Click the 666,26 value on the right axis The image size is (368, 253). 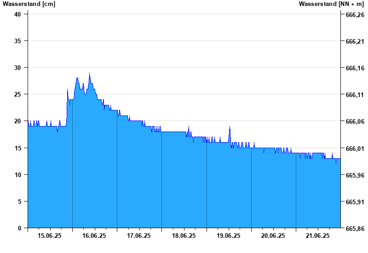pyautogui.click(x=355, y=15)
